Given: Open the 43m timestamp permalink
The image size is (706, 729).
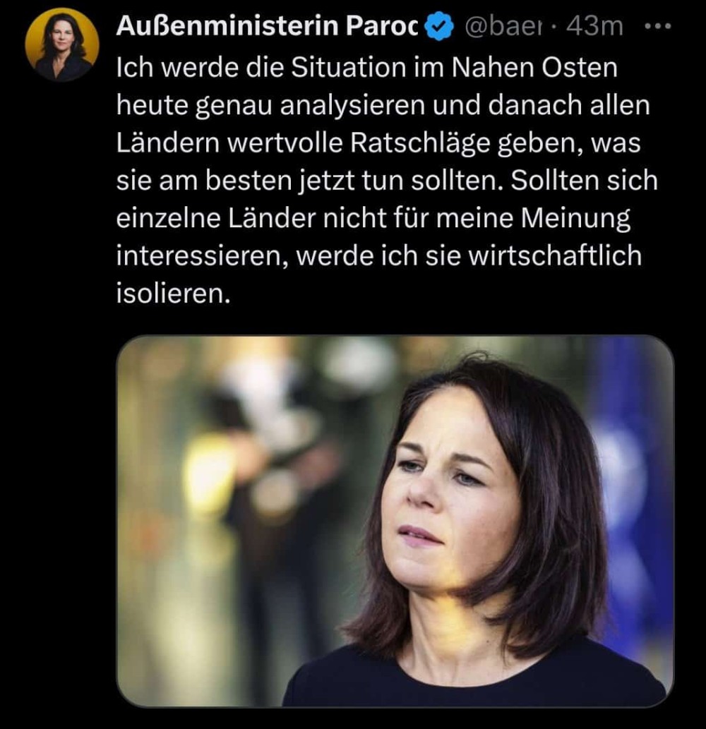Looking at the screenshot, I should (x=594, y=26).
